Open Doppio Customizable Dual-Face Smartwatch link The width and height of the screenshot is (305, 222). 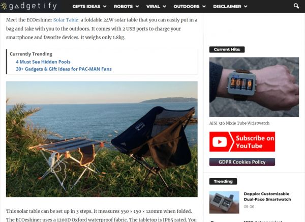coord(267,197)
